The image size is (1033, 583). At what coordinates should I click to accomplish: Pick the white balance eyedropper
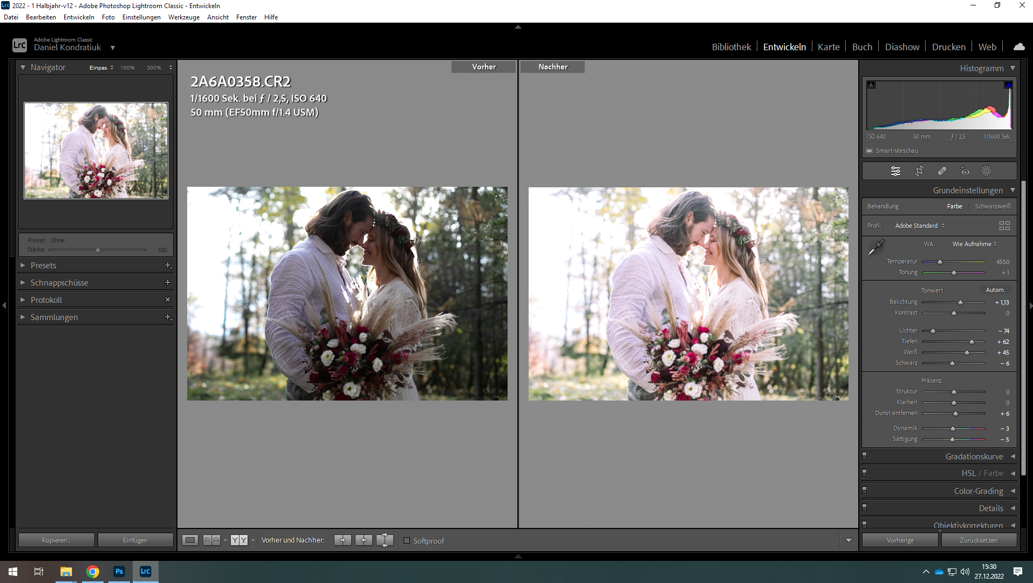(x=875, y=247)
